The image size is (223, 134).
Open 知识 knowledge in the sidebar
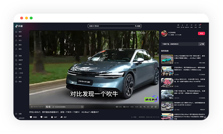tap(18, 64)
